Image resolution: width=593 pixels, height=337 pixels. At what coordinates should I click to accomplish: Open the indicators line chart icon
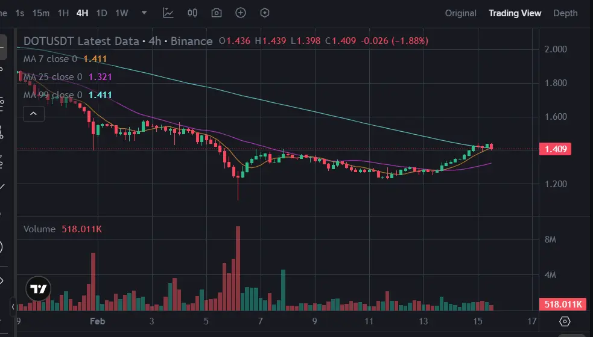168,13
